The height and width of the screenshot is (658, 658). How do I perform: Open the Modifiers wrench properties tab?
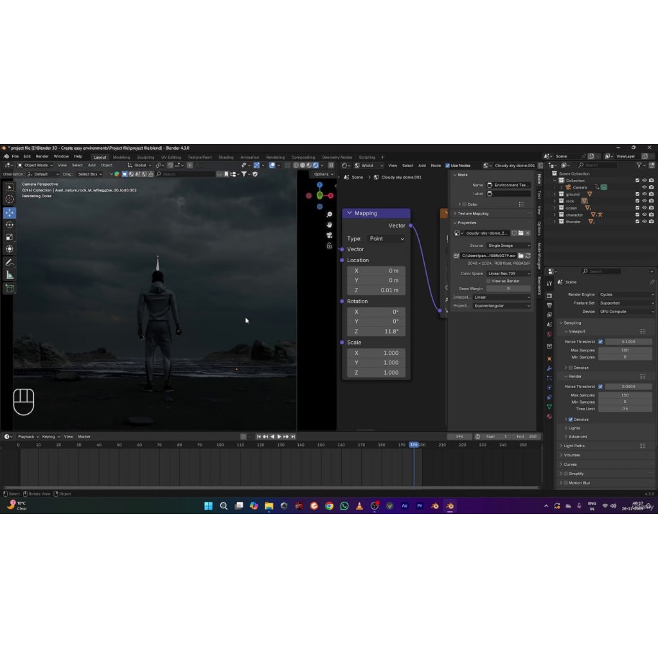tap(549, 368)
